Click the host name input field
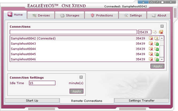 click(73, 32)
